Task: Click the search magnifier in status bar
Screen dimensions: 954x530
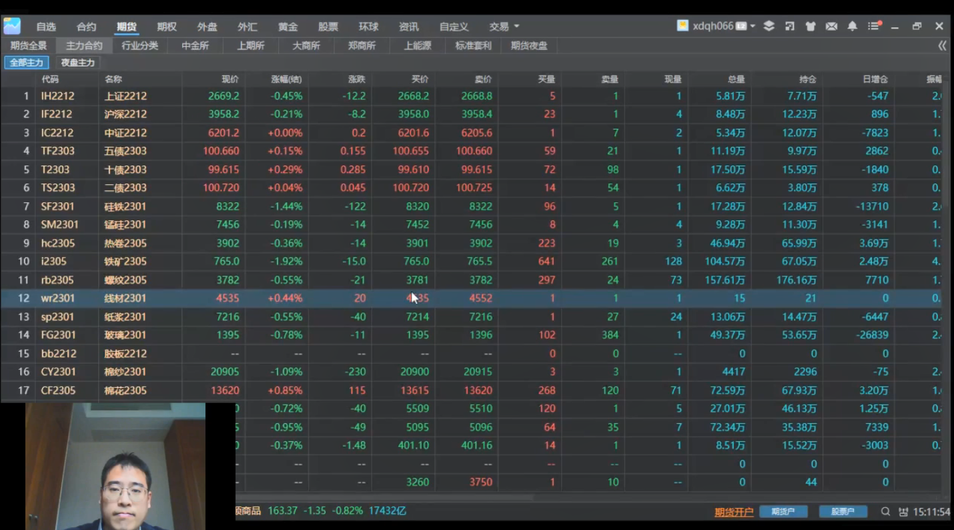Action: click(885, 512)
